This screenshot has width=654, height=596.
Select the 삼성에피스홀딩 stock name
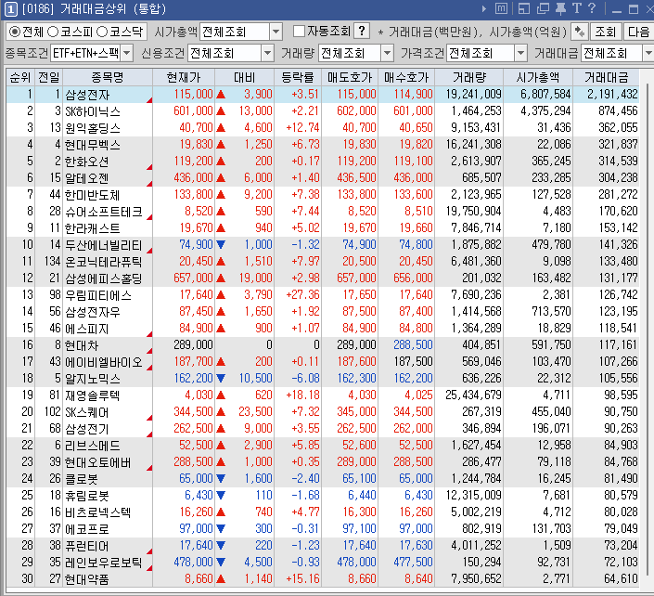pos(104,278)
